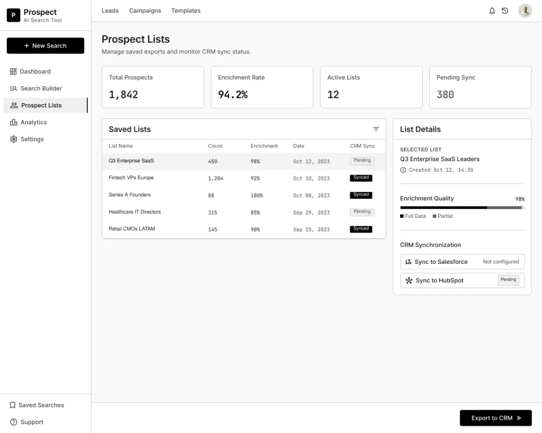Click Not configured status for Salesforce
The width and height of the screenshot is (542, 433).
[501, 262]
